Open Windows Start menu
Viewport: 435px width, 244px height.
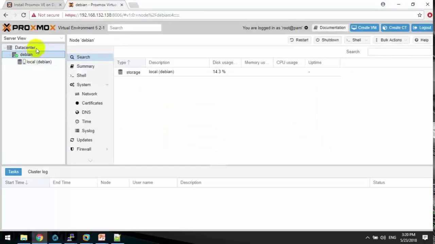(7, 238)
